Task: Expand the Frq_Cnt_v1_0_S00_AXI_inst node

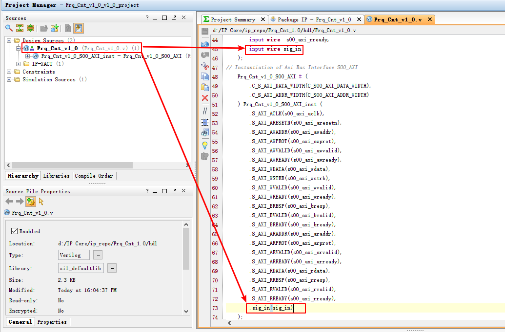Action: coord(28,56)
